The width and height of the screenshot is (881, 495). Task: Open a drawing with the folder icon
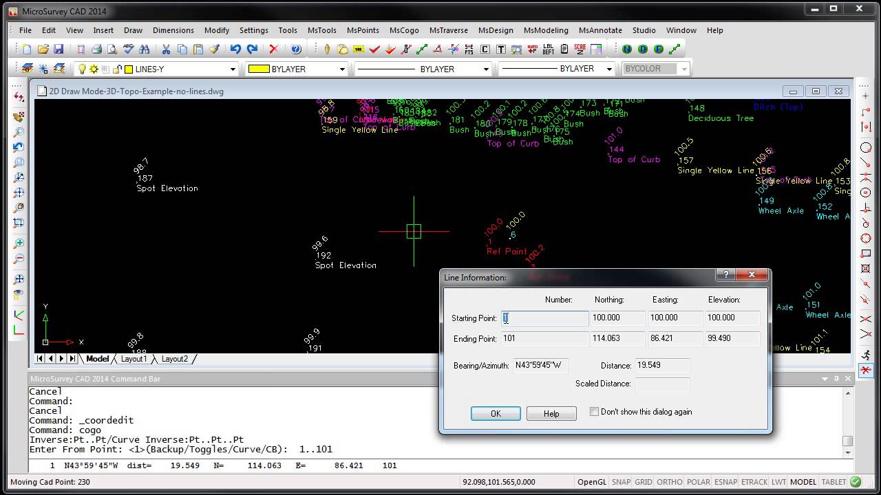pos(43,49)
